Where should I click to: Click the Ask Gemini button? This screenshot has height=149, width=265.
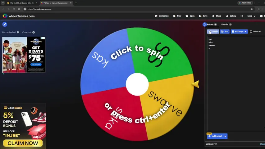tap(245, 3)
